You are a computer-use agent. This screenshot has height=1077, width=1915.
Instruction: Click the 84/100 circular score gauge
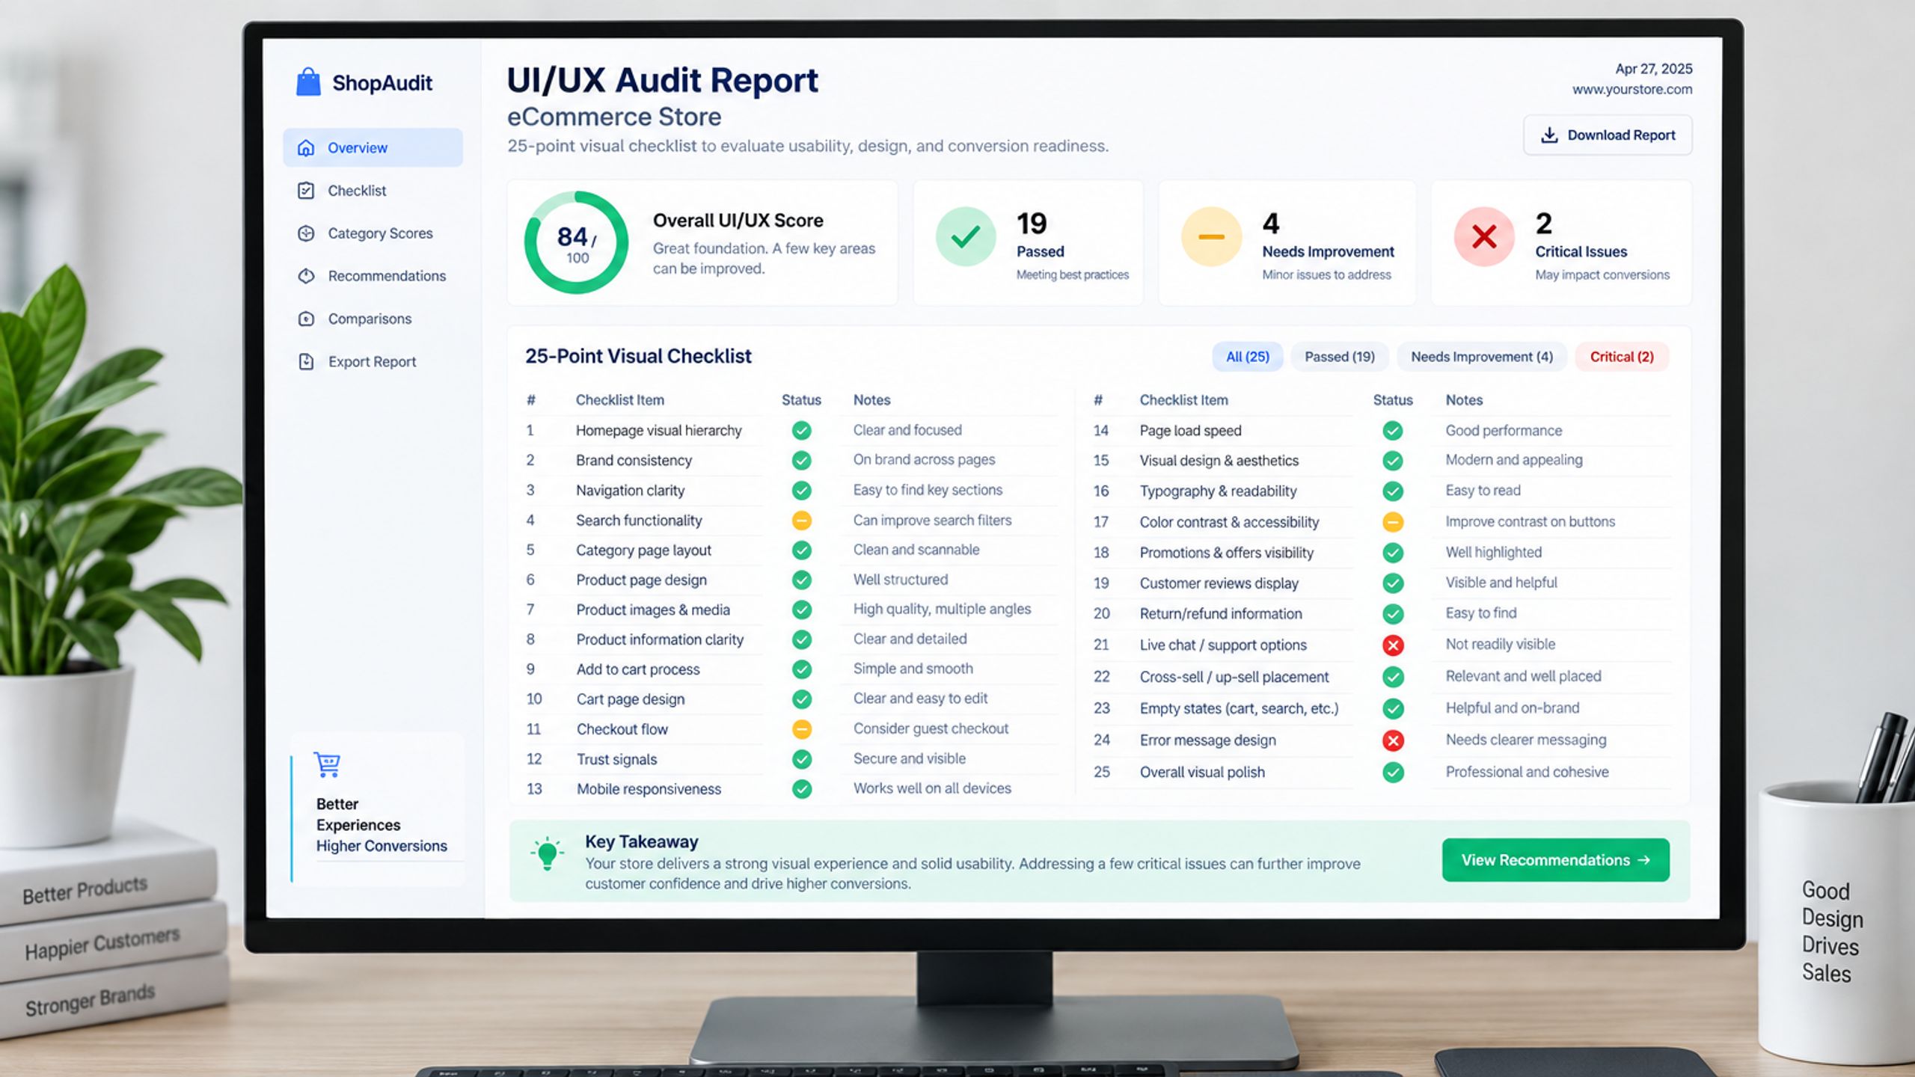point(576,242)
